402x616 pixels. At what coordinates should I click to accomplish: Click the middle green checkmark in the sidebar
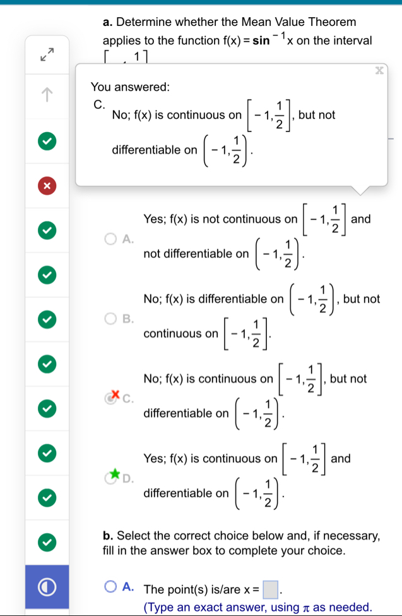[47, 364]
